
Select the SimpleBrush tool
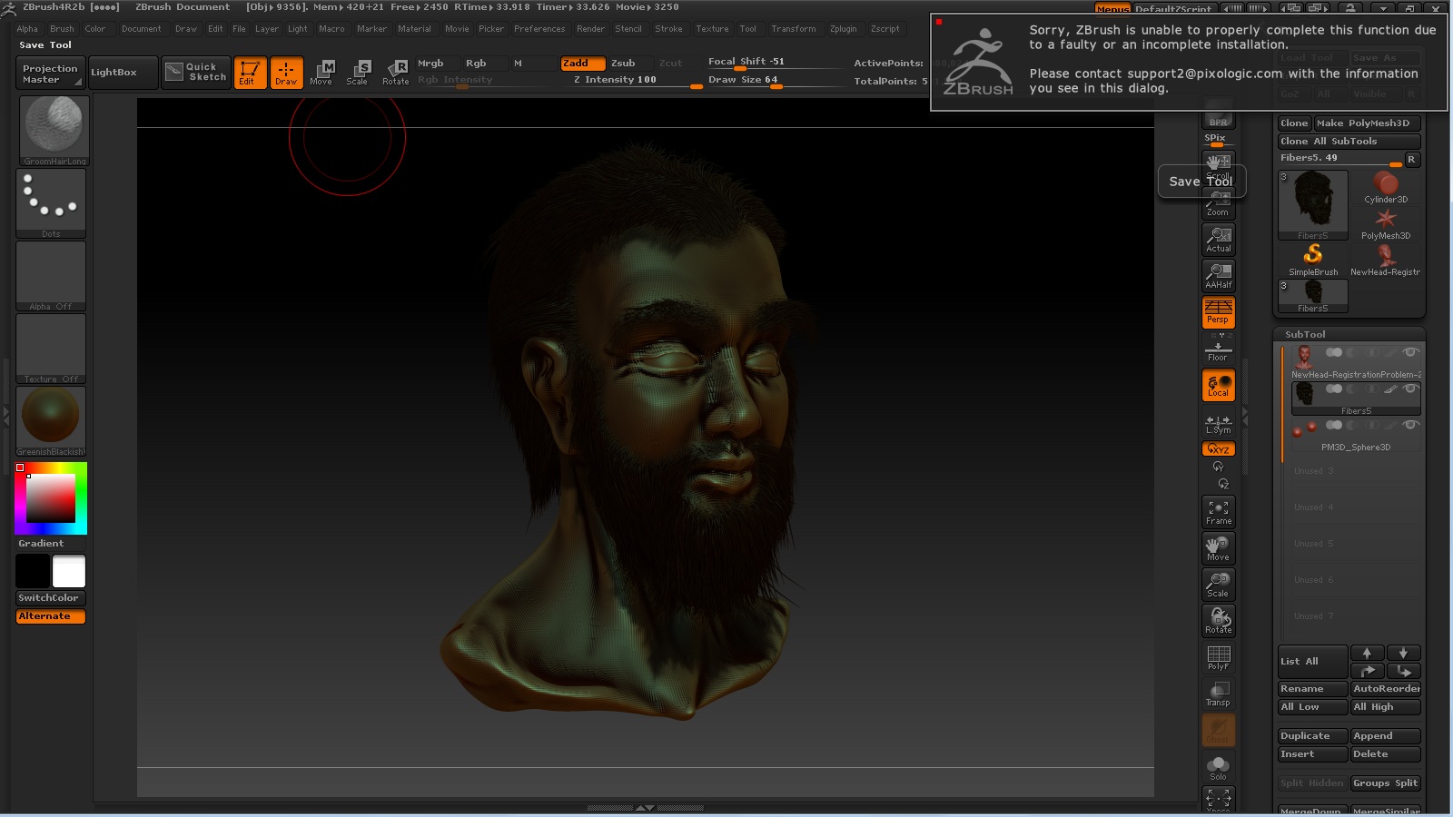1313,260
